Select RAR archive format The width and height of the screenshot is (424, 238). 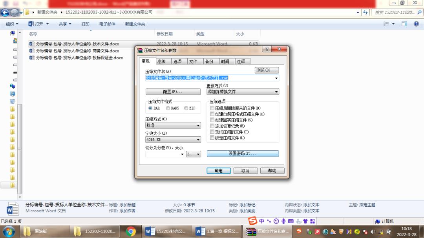click(150, 108)
